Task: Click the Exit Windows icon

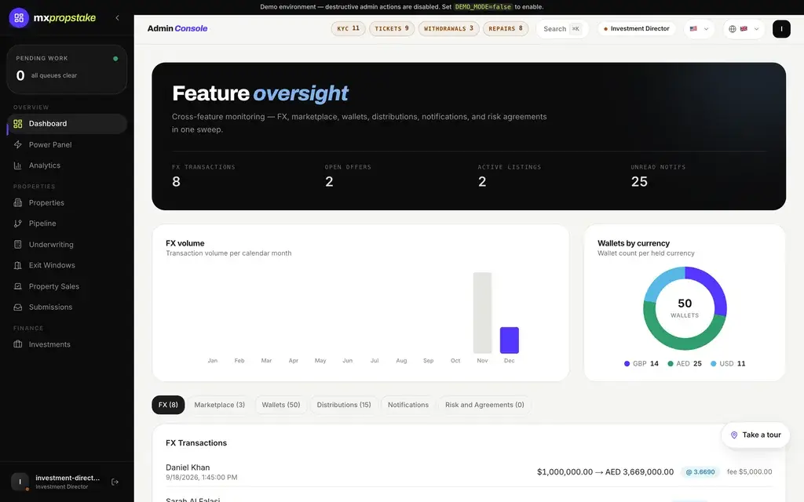Action: click(18, 265)
